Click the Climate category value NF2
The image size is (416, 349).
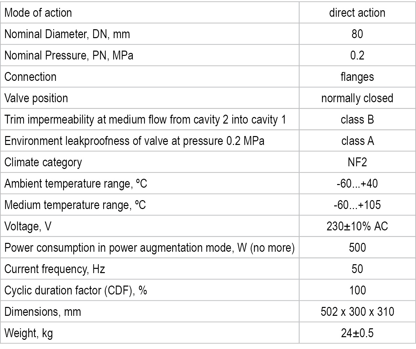point(357,162)
